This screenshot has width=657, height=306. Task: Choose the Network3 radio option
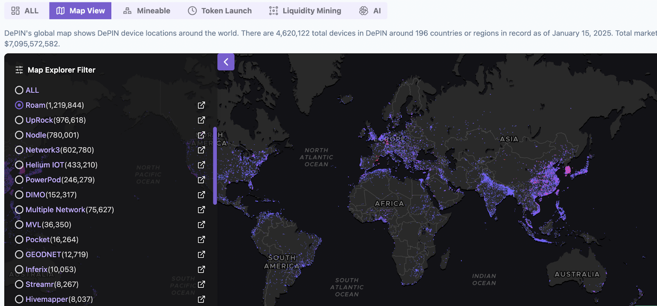click(x=19, y=150)
